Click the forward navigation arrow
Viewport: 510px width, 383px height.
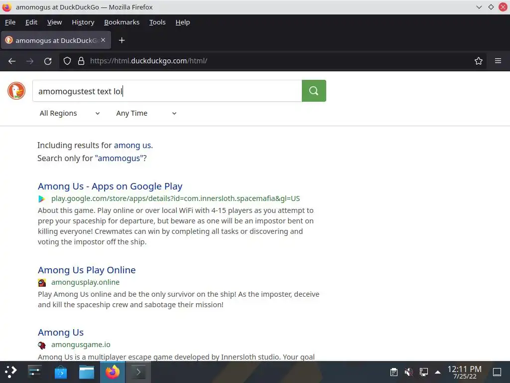point(30,61)
